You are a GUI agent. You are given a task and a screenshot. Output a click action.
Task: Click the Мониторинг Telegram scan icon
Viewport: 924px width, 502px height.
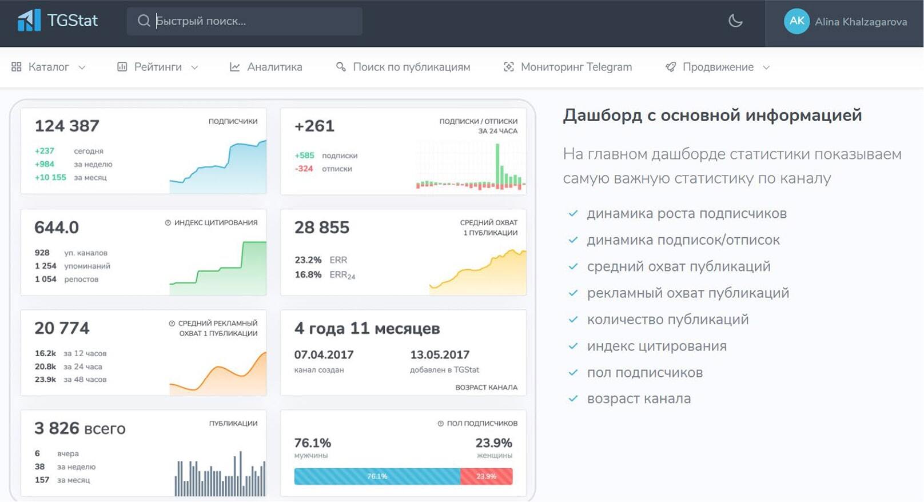(x=508, y=67)
